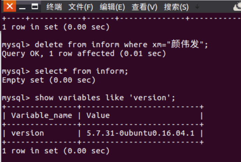
Task: Click the 'Empty set (0.00 sec)' output
Action: point(49,80)
